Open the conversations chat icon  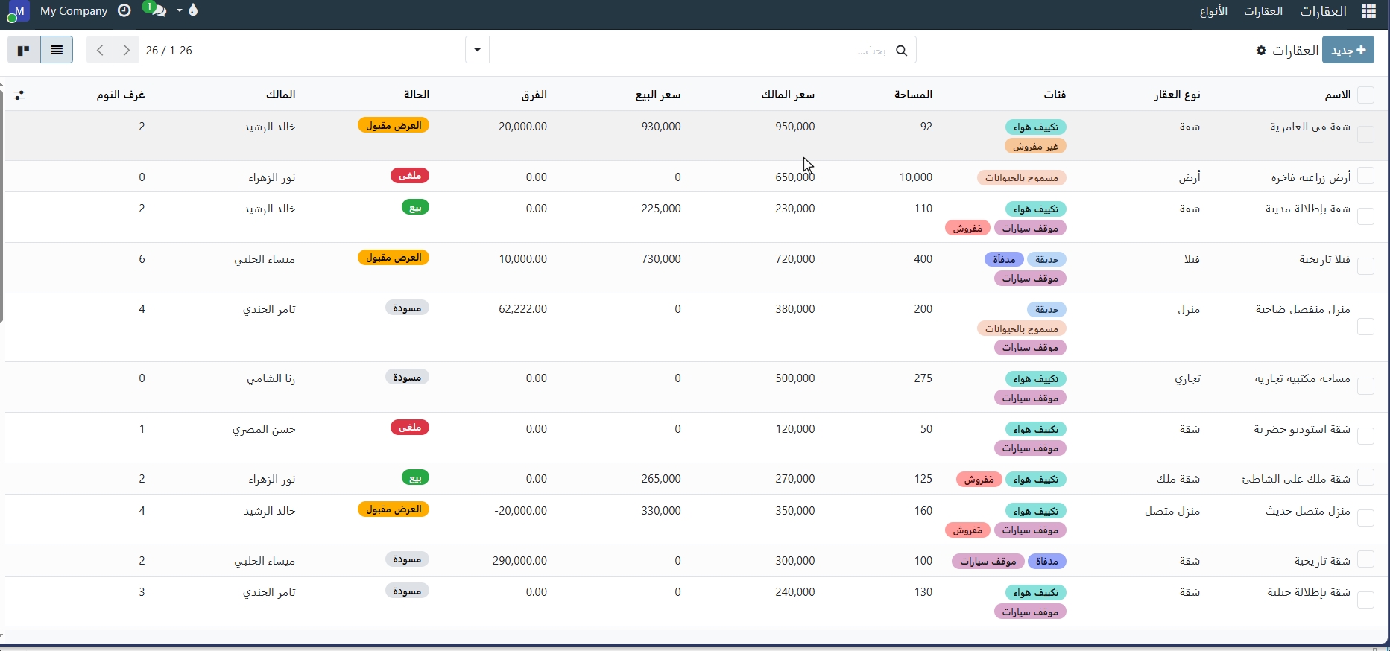coord(157,10)
